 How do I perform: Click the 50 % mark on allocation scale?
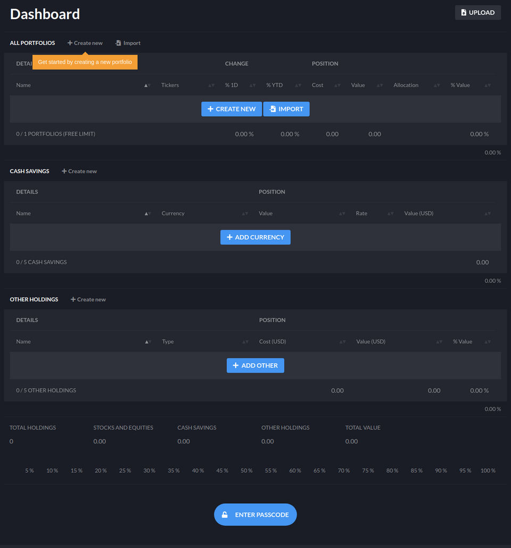pos(246,471)
